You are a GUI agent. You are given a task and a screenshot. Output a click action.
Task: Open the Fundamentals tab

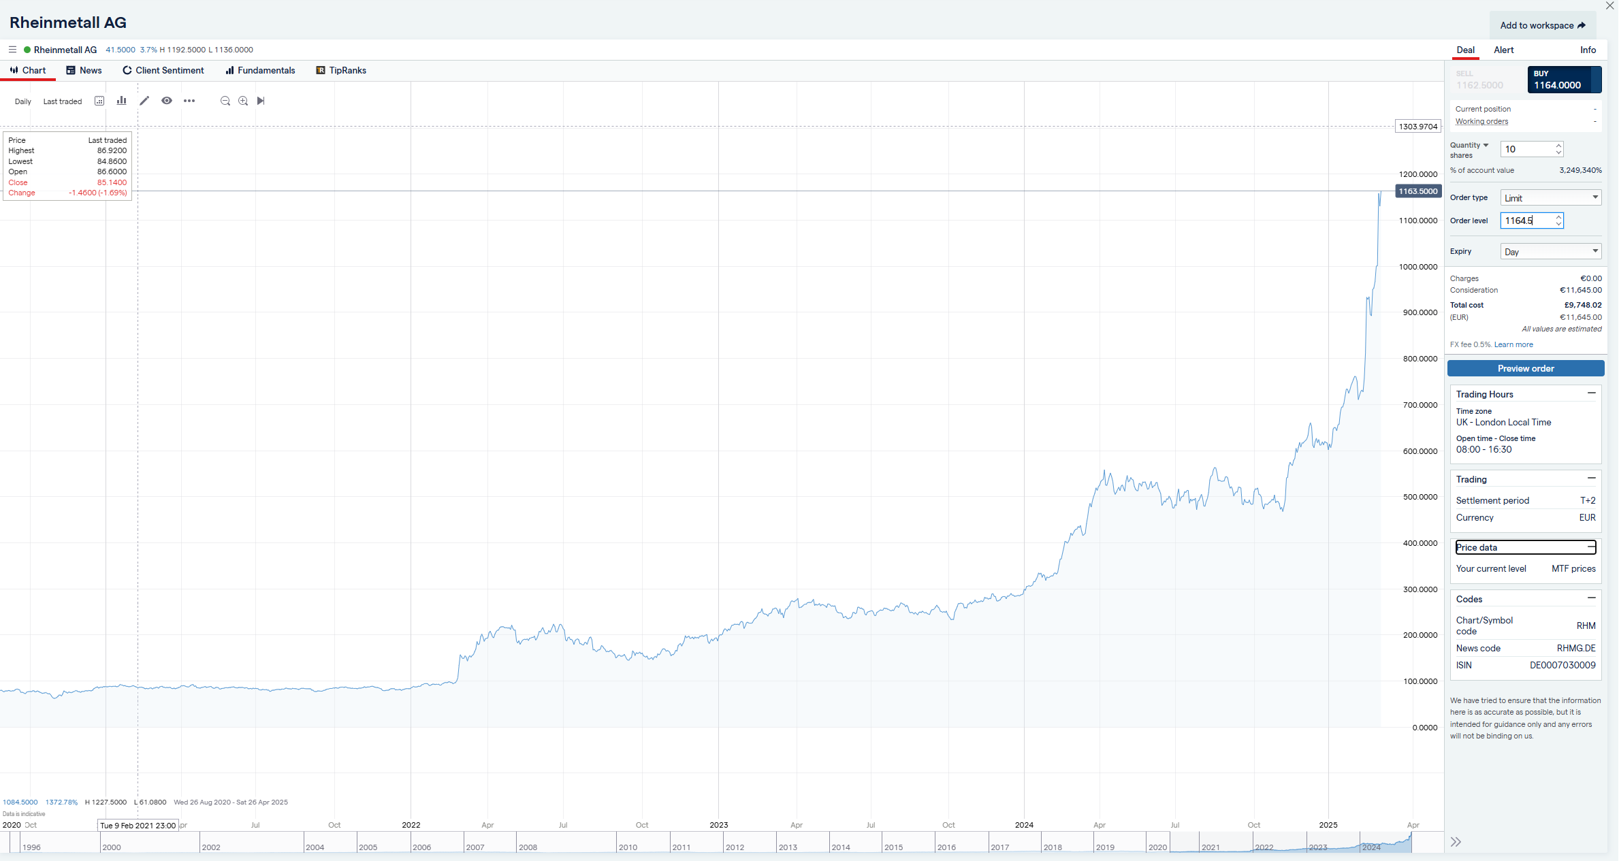pyautogui.click(x=260, y=70)
